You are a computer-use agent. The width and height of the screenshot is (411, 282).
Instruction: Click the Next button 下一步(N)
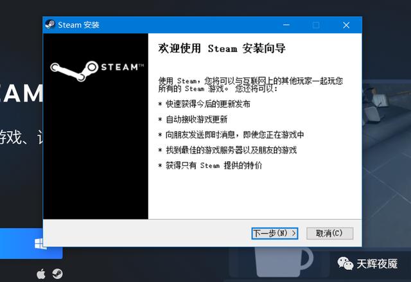tap(275, 233)
